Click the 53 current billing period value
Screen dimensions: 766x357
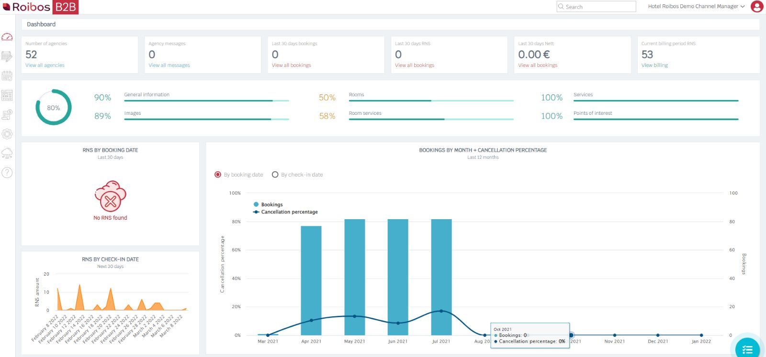click(x=647, y=55)
